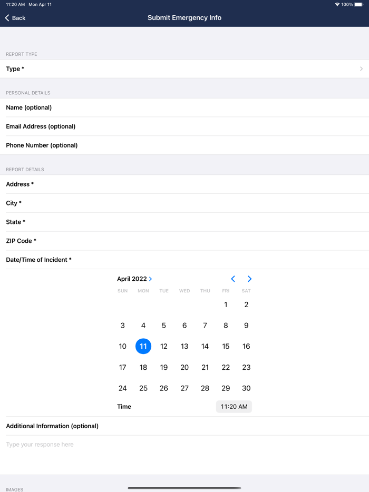
Task: Tap the Email Address field
Action: pyautogui.click(x=184, y=126)
